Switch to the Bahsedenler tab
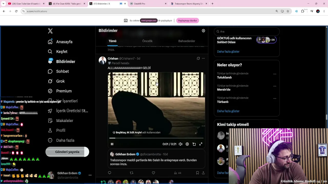 pyautogui.click(x=187, y=41)
